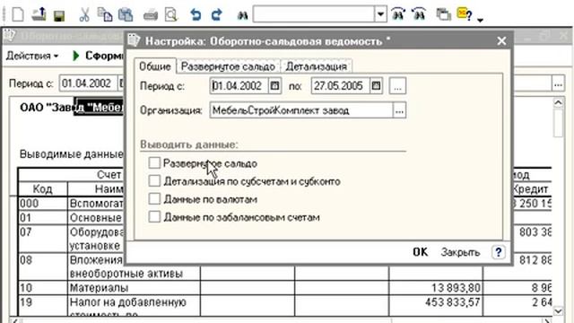Screen dimensions: 574x323
Task: Click the Redo arrow icon
Action: tap(217, 15)
